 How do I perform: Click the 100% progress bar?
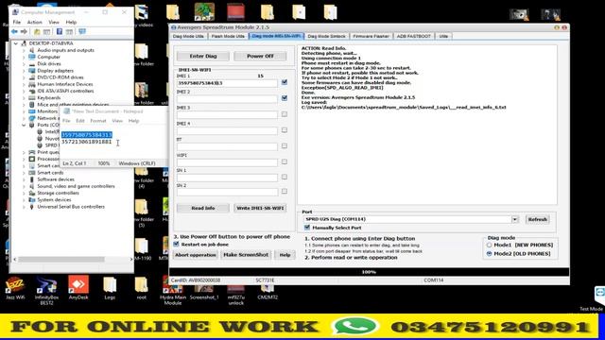(x=369, y=272)
